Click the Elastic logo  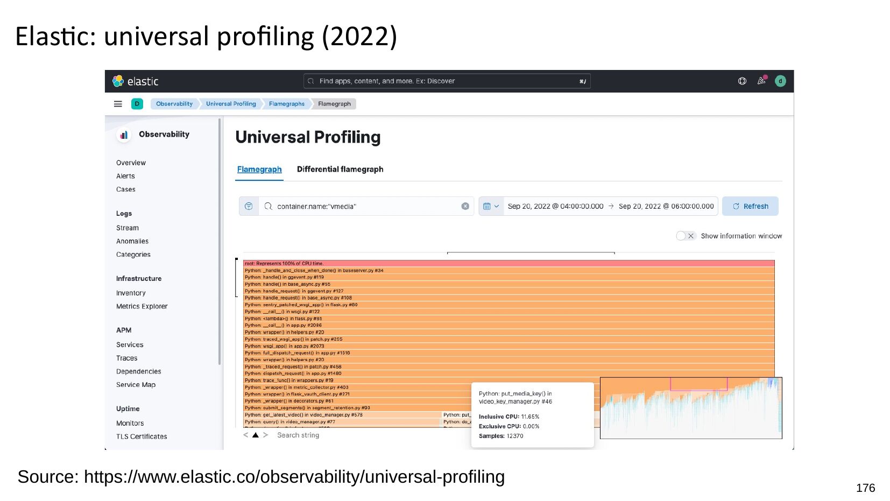135,81
